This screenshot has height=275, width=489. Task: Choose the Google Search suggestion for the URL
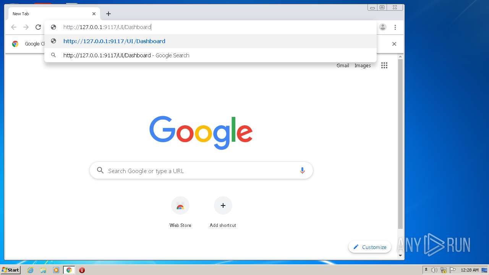[x=210, y=55]
